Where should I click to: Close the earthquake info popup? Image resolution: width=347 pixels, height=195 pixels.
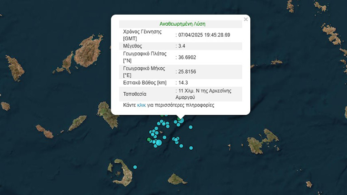(246, 19)
